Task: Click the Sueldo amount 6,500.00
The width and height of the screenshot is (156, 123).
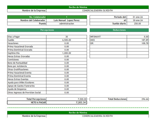Action: click(x=66, y=40)
